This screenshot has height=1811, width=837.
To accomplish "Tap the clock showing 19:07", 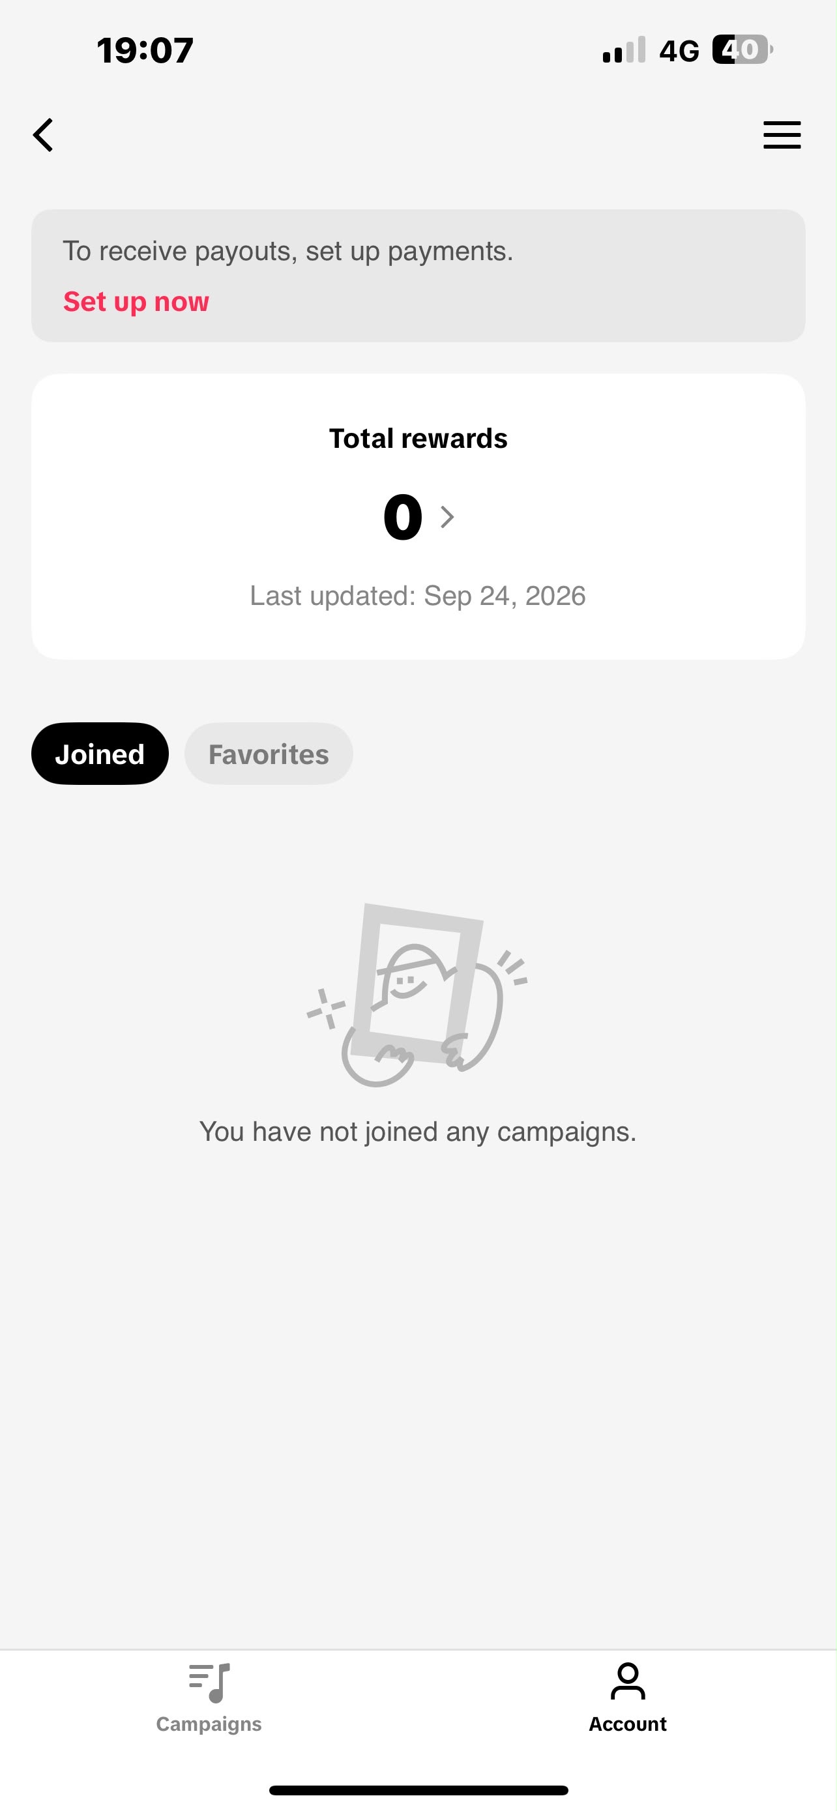I will [x=145, y=51].
